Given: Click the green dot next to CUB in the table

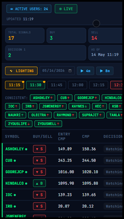Looking at the screenshot, I should click(x=15, y=161).
